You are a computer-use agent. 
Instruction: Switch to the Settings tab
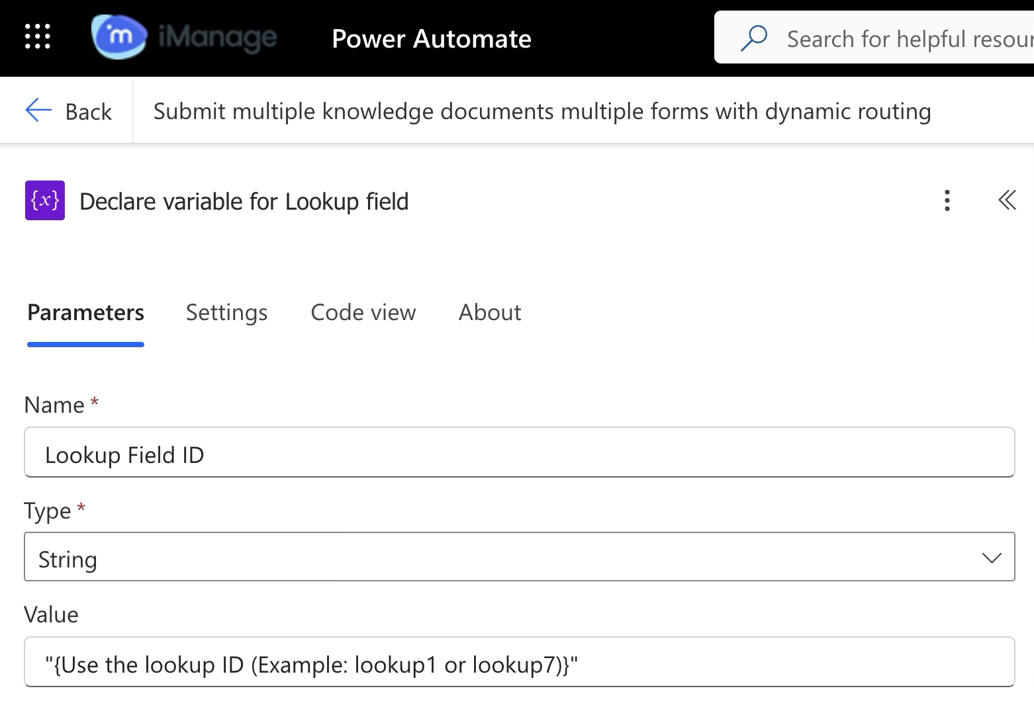click(226, 312)
